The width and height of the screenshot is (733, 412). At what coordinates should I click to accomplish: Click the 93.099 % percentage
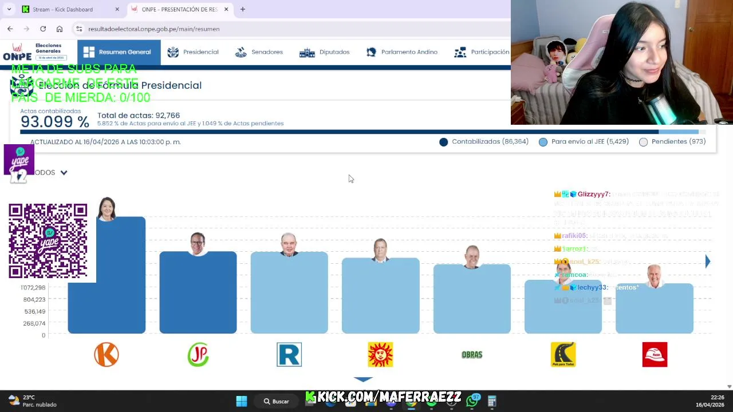pos(55,122)
